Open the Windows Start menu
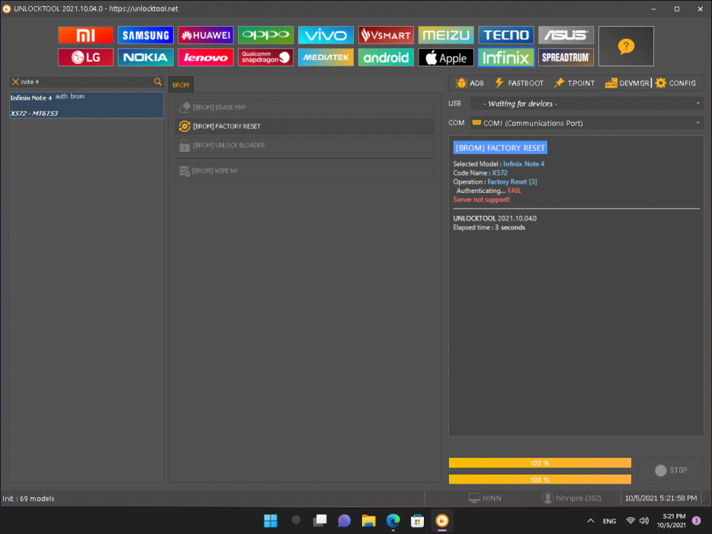Viewport: 712px width, 534px height. 271,521
